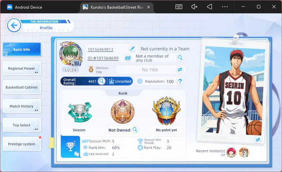Click the No Title field

coord(150,69)
